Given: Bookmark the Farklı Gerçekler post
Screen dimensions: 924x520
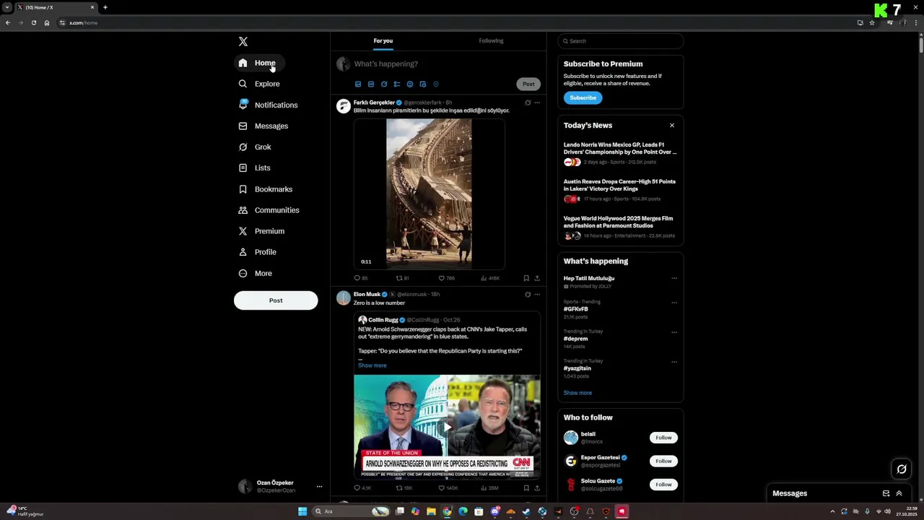Looking at the screenshot, I should pyautogui.click(x=526, y=278).
